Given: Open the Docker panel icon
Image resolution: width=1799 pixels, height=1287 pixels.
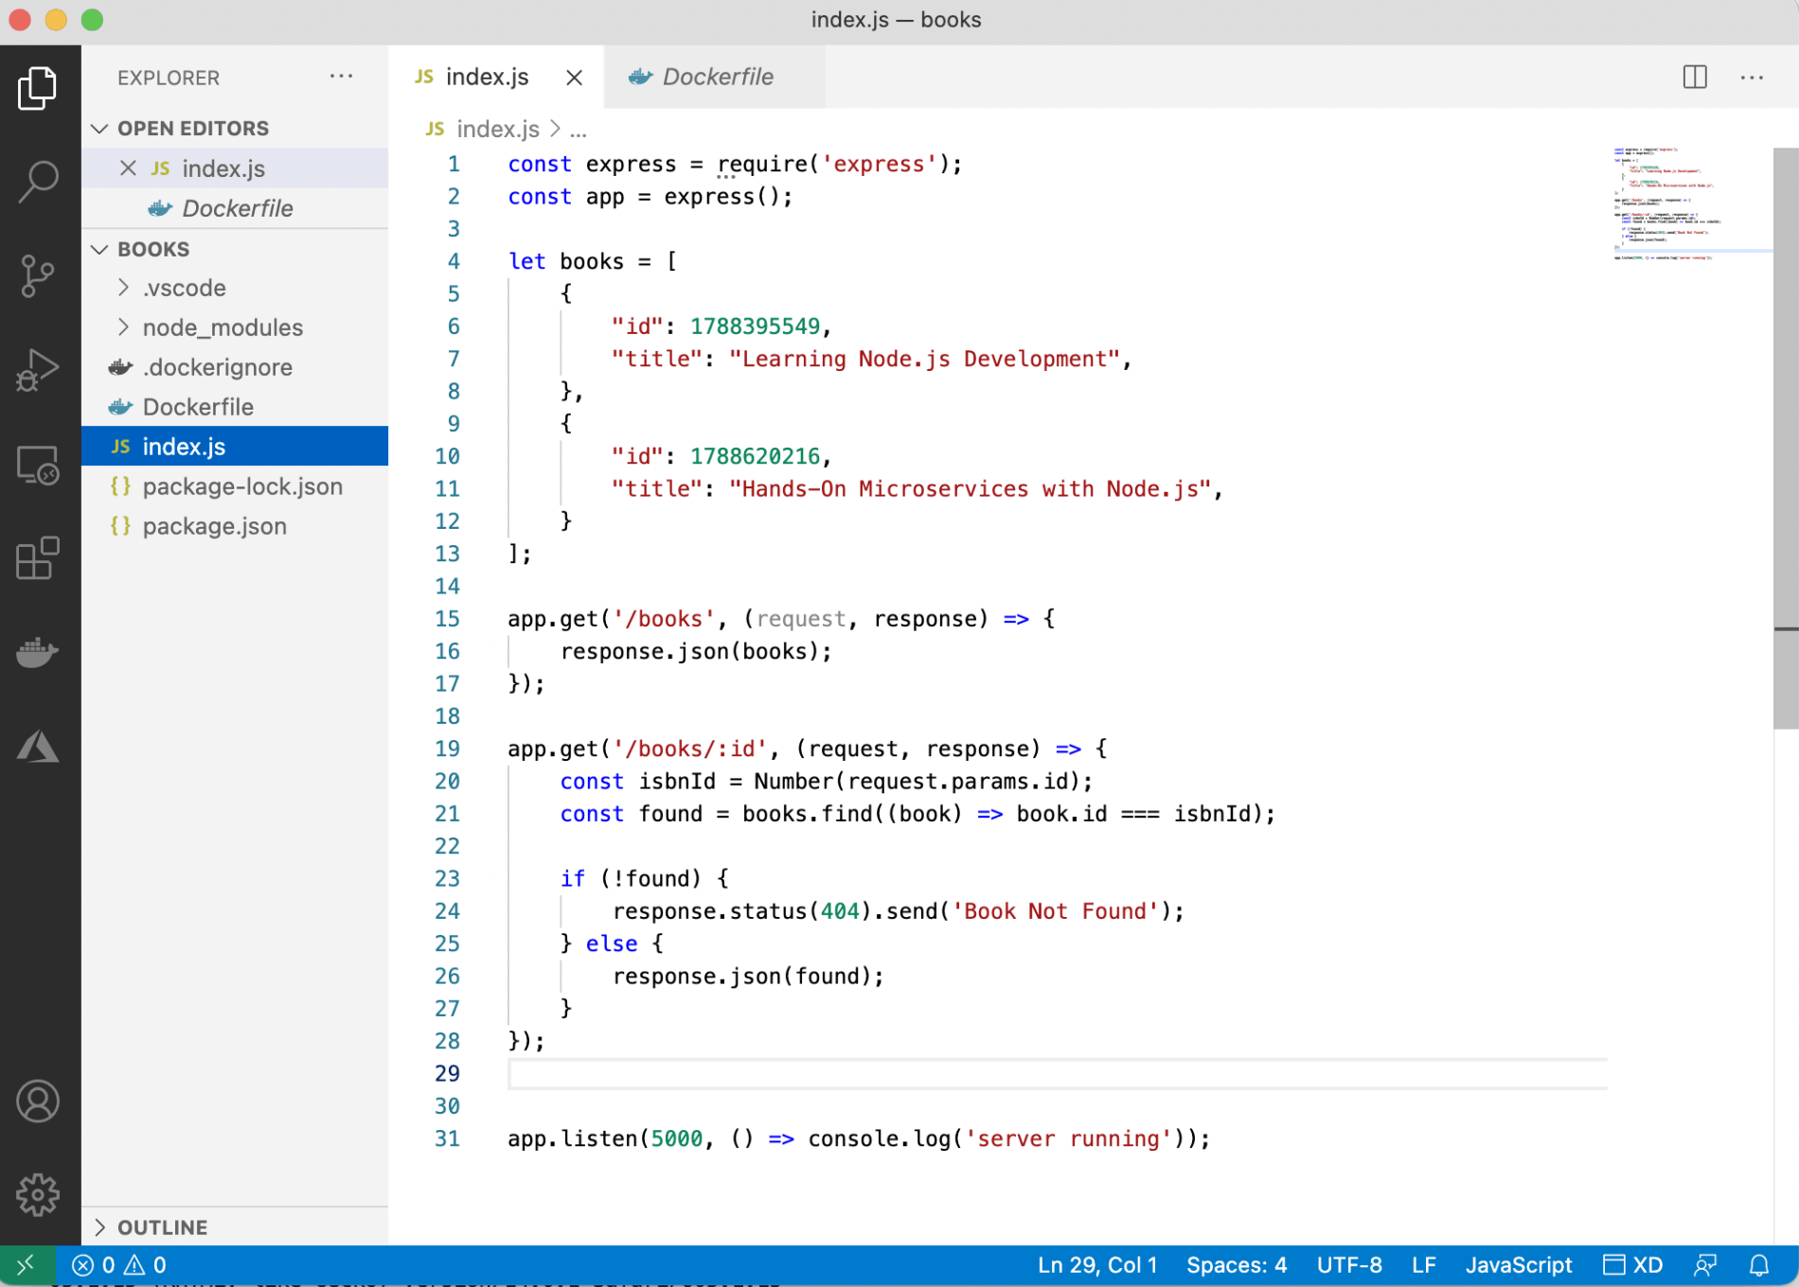Looking at the screenshot, I should (38, 652).
